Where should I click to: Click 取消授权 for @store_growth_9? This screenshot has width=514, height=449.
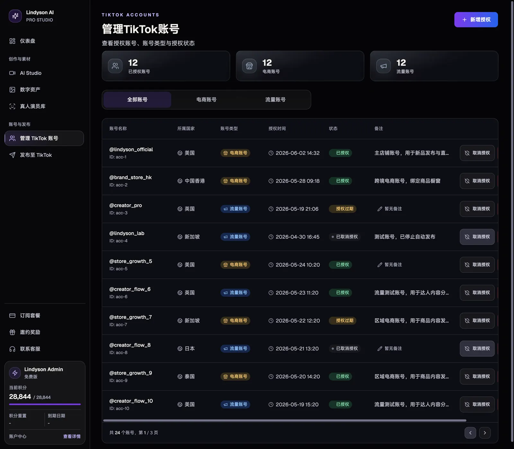477,377
